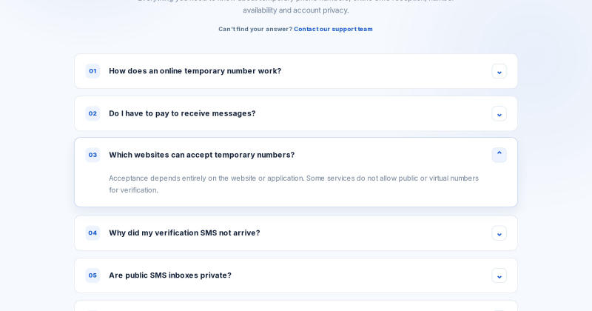
Task: Expand chevron next to verification SMS question
Action: click(499, 233)
